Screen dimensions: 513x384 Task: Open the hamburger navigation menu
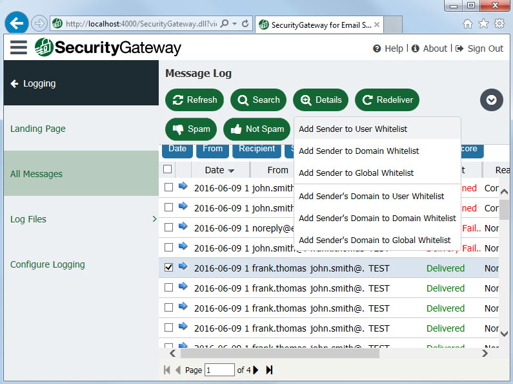(x=18, y=47)
